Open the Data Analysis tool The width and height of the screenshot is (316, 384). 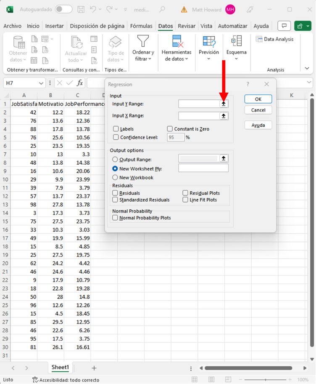point(275,39)
